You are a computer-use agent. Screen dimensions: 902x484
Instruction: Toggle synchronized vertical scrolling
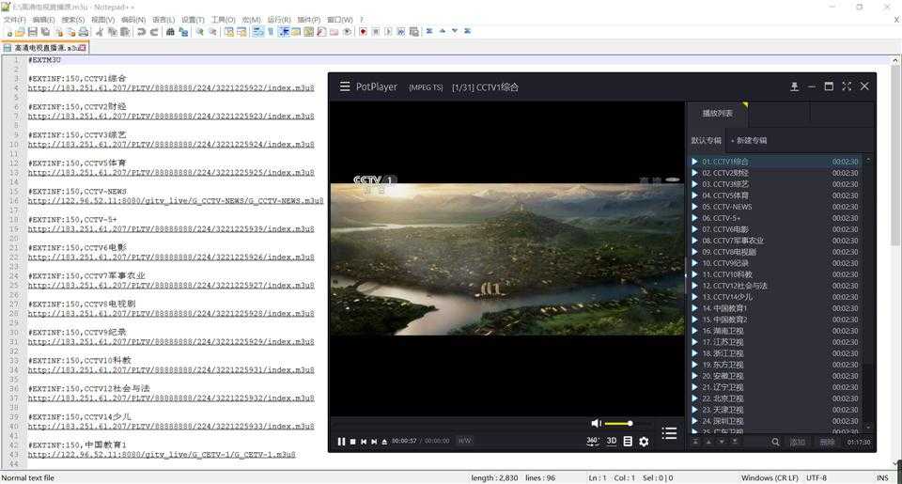[x=229, y=32]
